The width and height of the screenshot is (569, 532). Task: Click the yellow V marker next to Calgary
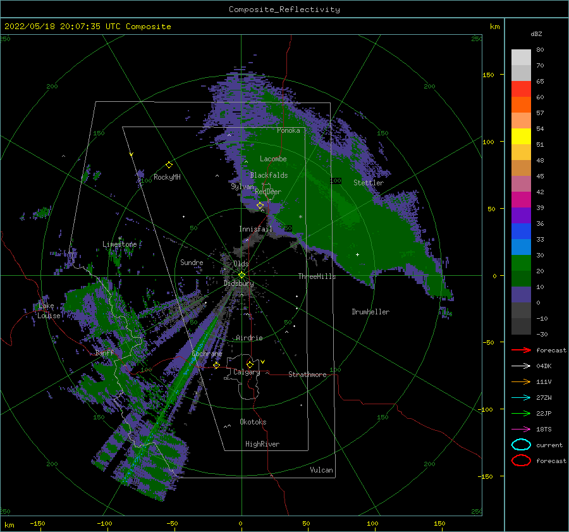pyautogui.click(x=263, y=362)
